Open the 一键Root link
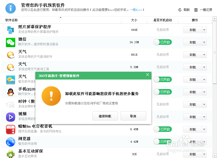 coord(136,10)
